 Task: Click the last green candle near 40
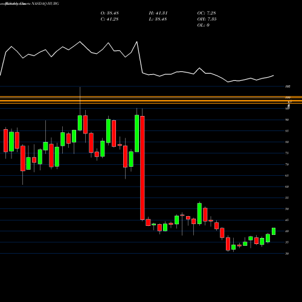[274, 231]
